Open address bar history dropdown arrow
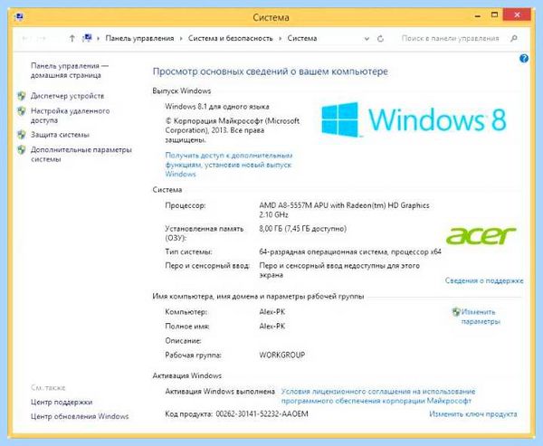 [x=367, y=39]
